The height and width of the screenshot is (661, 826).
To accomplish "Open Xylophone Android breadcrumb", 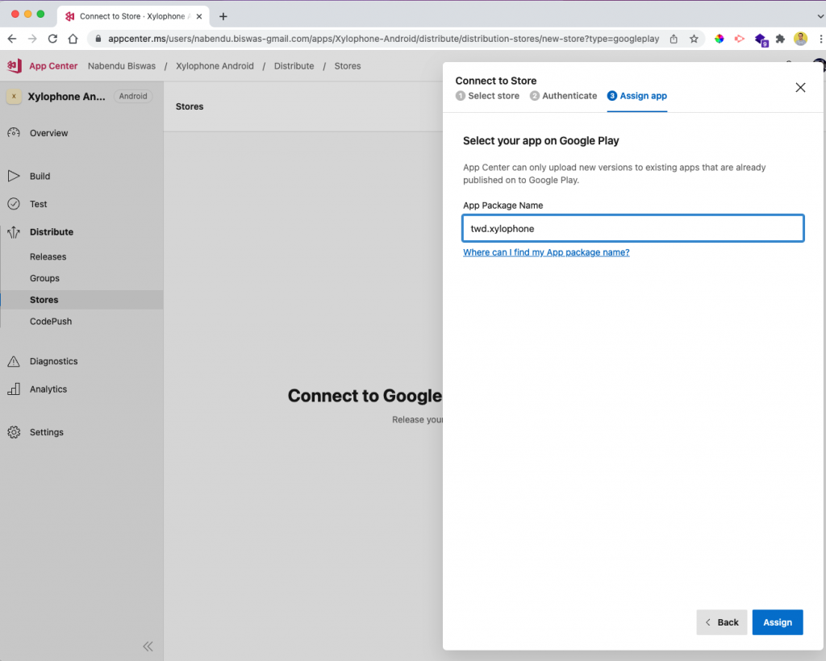I will pos(215,66).
